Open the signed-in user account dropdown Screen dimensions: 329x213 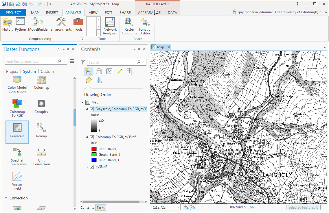(x=320, y=12)
